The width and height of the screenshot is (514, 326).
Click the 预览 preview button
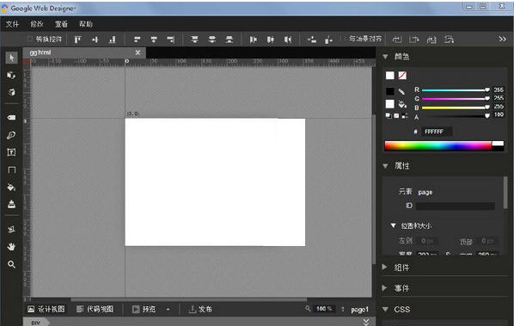tap(144, 309)
